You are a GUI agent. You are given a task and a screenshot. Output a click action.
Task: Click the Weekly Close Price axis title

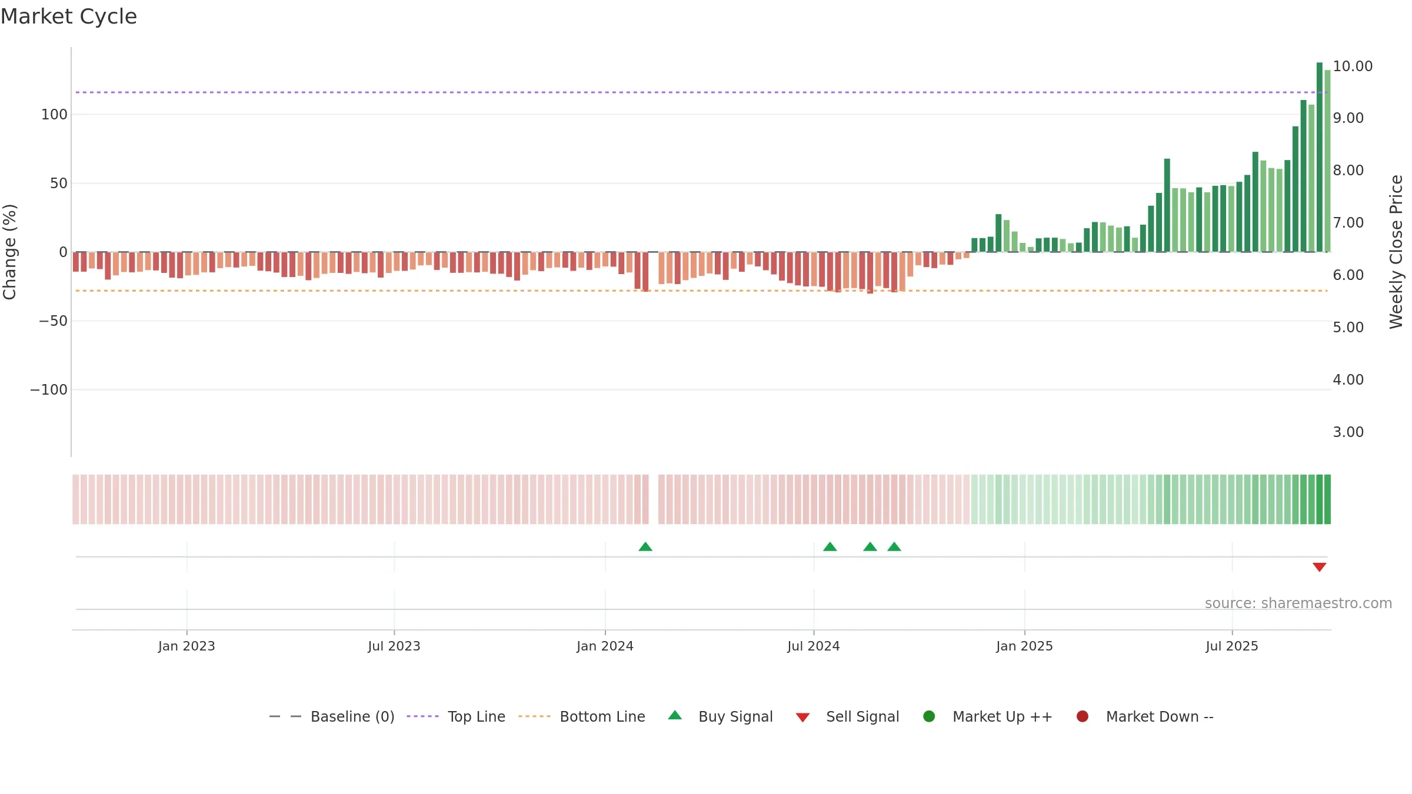pyautogui.click(x=1396, y=252)
